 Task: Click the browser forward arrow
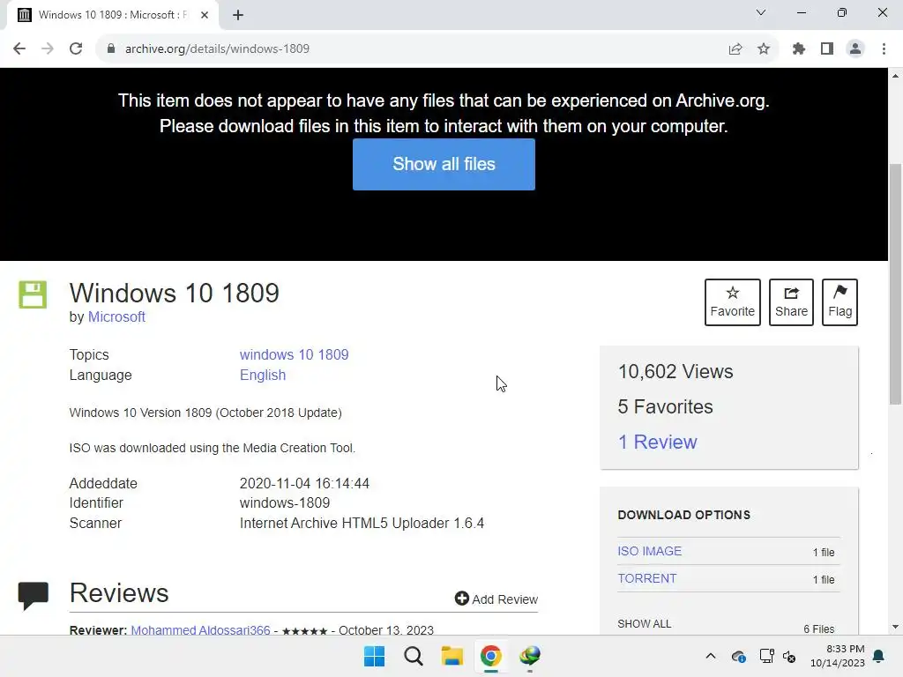[x=48, y=49]
